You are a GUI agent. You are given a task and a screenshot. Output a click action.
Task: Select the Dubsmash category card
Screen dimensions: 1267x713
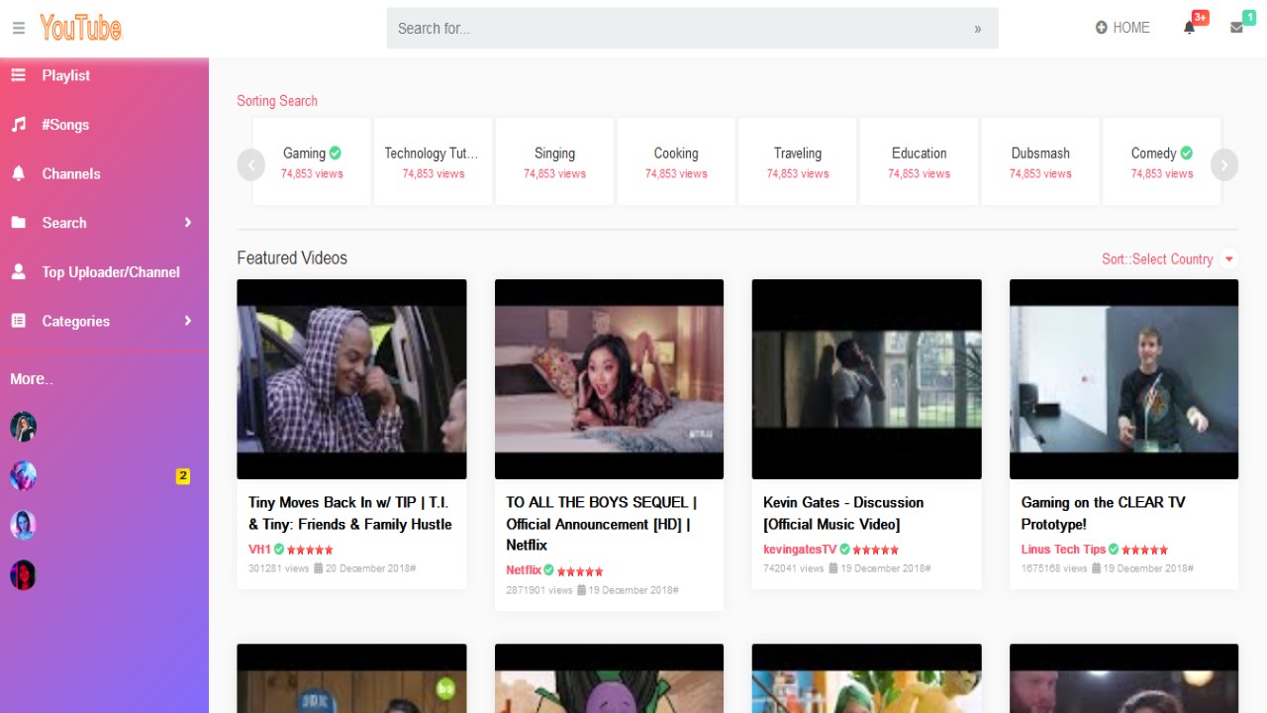point(1040,161)
